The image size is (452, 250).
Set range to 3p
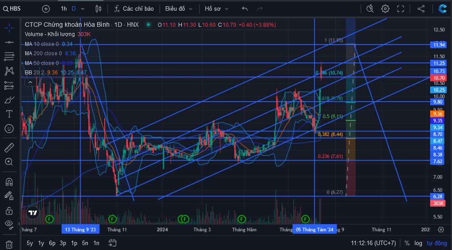(63, 243)
